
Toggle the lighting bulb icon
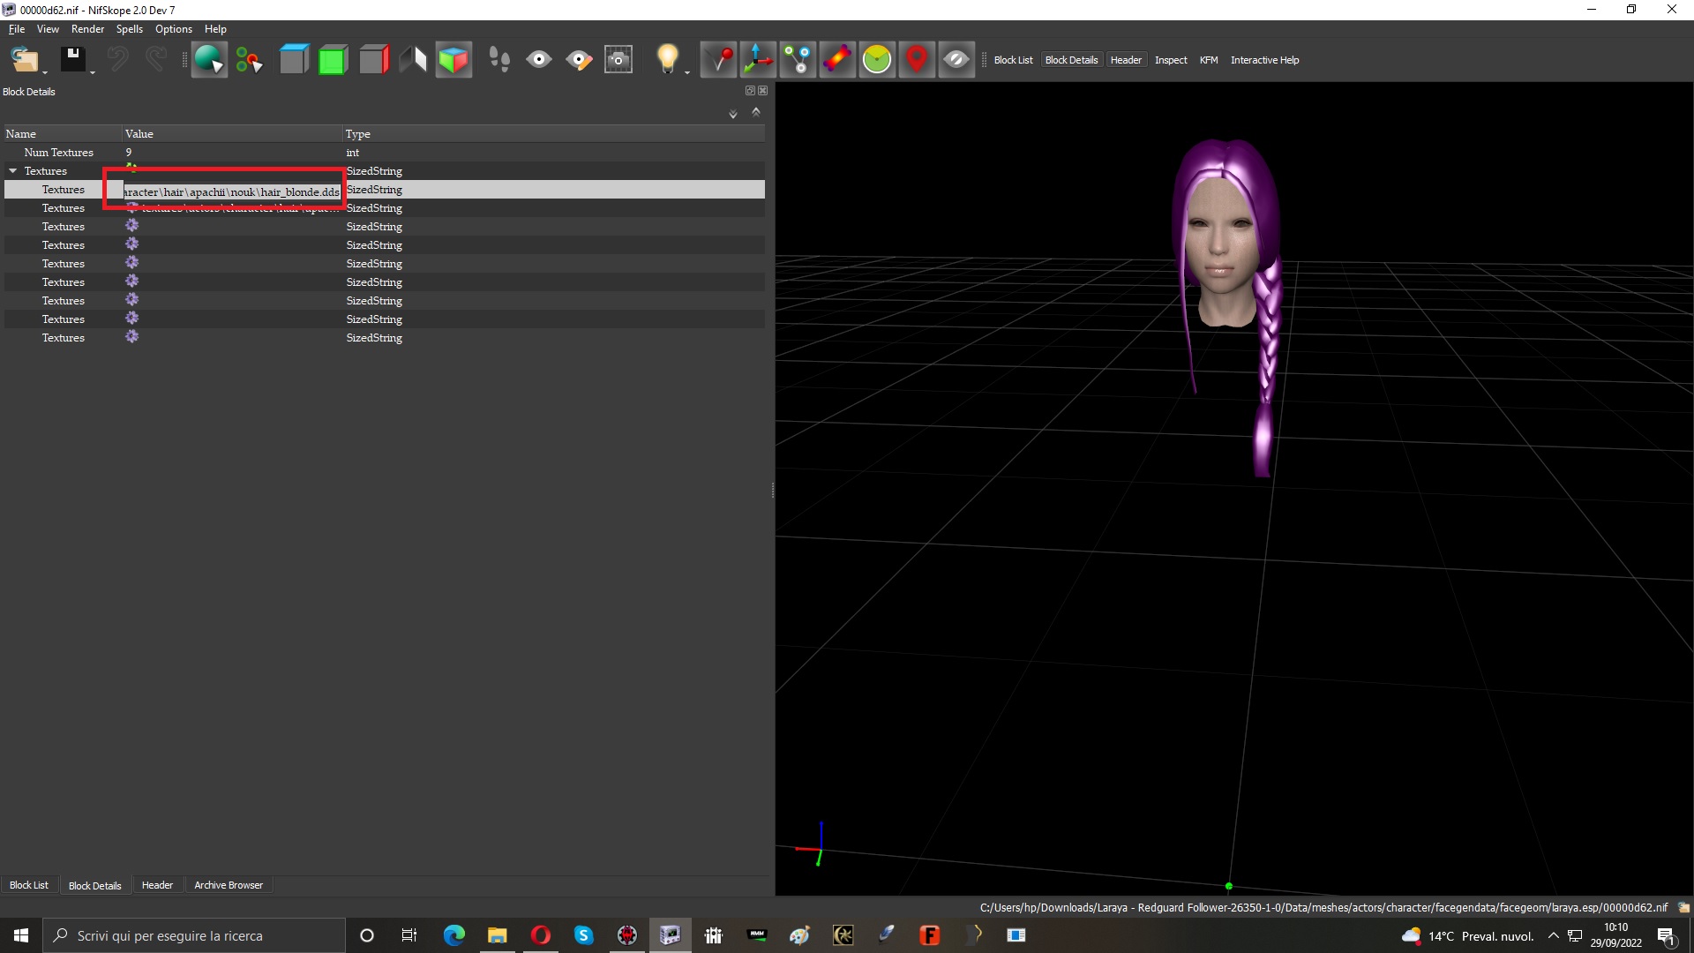(668, 58)
